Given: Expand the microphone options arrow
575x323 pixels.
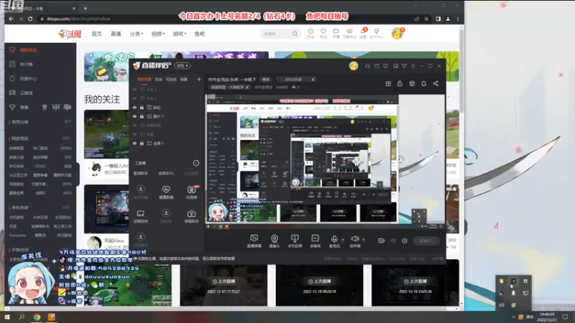Looking at the screenshot, I should 343,240.
